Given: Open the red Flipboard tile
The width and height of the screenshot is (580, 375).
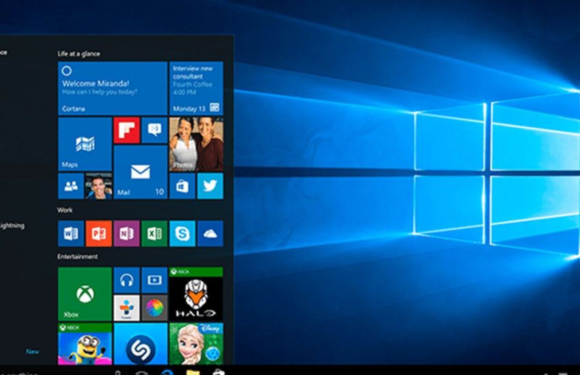Looking at the screenshot, I should click(126, 130).
